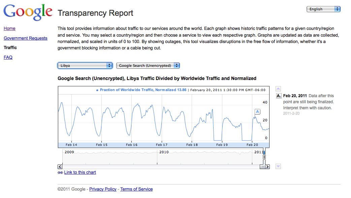Click the 'A' annotation flag on the chart
351x198 pixels.
click(x=257, y=112)
